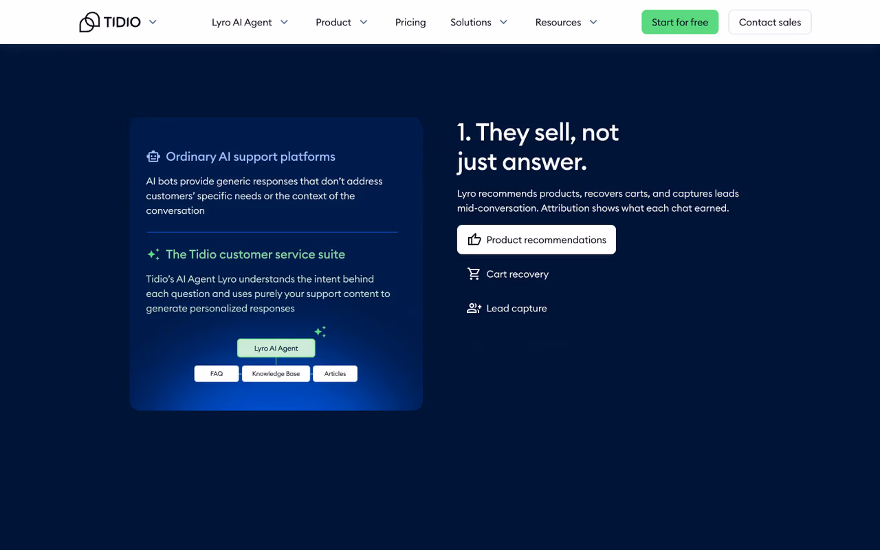The width and height of the screenshot is (880, 550).
Task: Click the sparkle icon beside The Tidio suite
Action: tap(153, 254)
